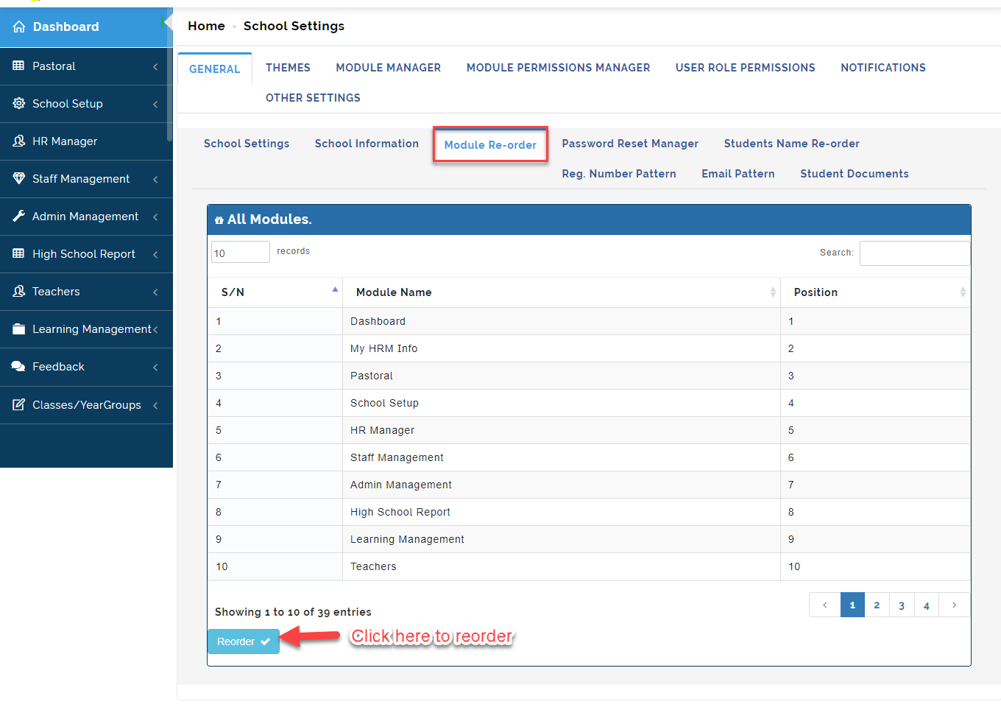
Task: Expand the School Setup chevron
Action: (x=155, y=105)
